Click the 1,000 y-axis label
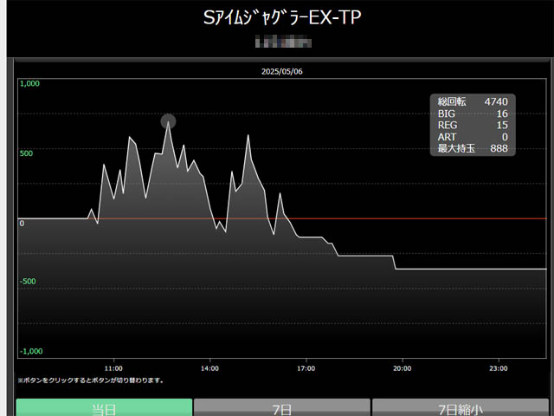 (29, 83)
